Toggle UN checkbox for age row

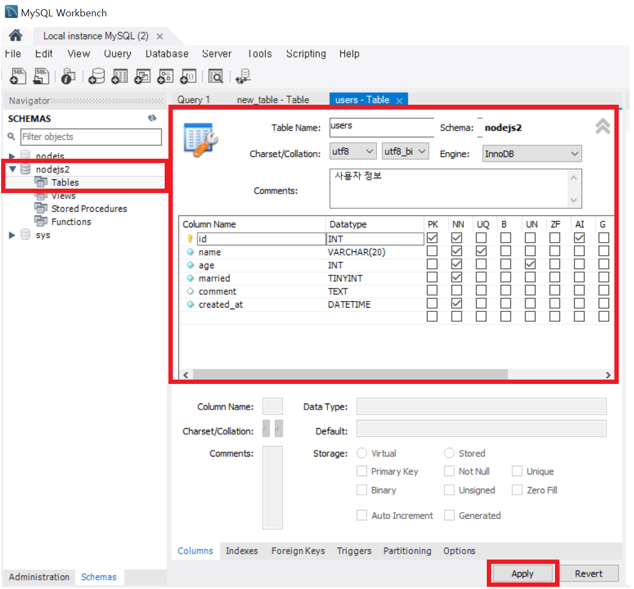(x=530, y=264)
